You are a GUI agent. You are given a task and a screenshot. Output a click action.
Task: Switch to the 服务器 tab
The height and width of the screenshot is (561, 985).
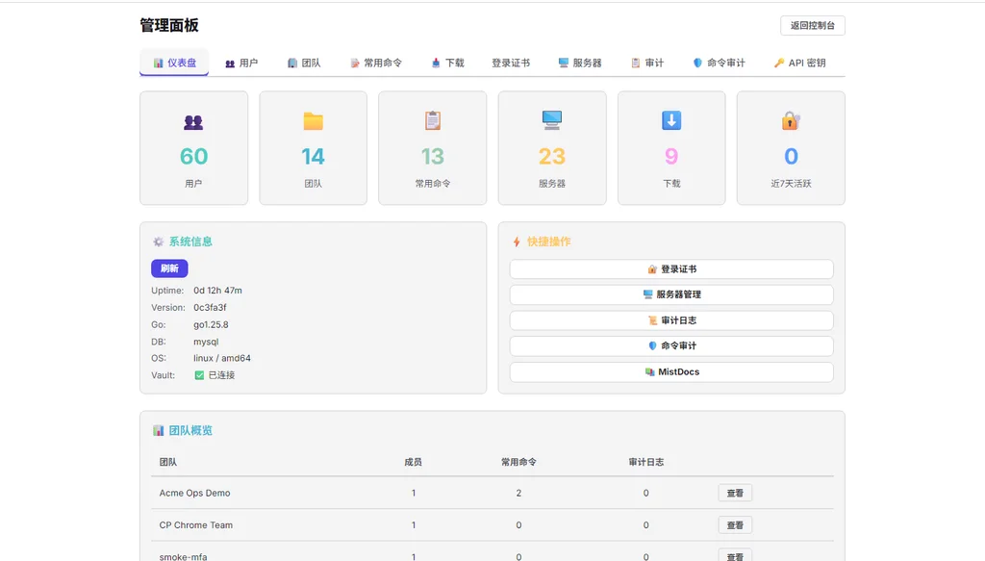point(580,63)
